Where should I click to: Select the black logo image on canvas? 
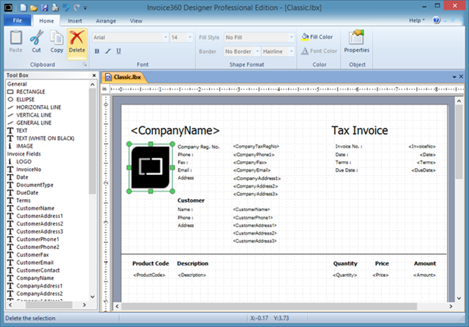click(x=151, y=167)
